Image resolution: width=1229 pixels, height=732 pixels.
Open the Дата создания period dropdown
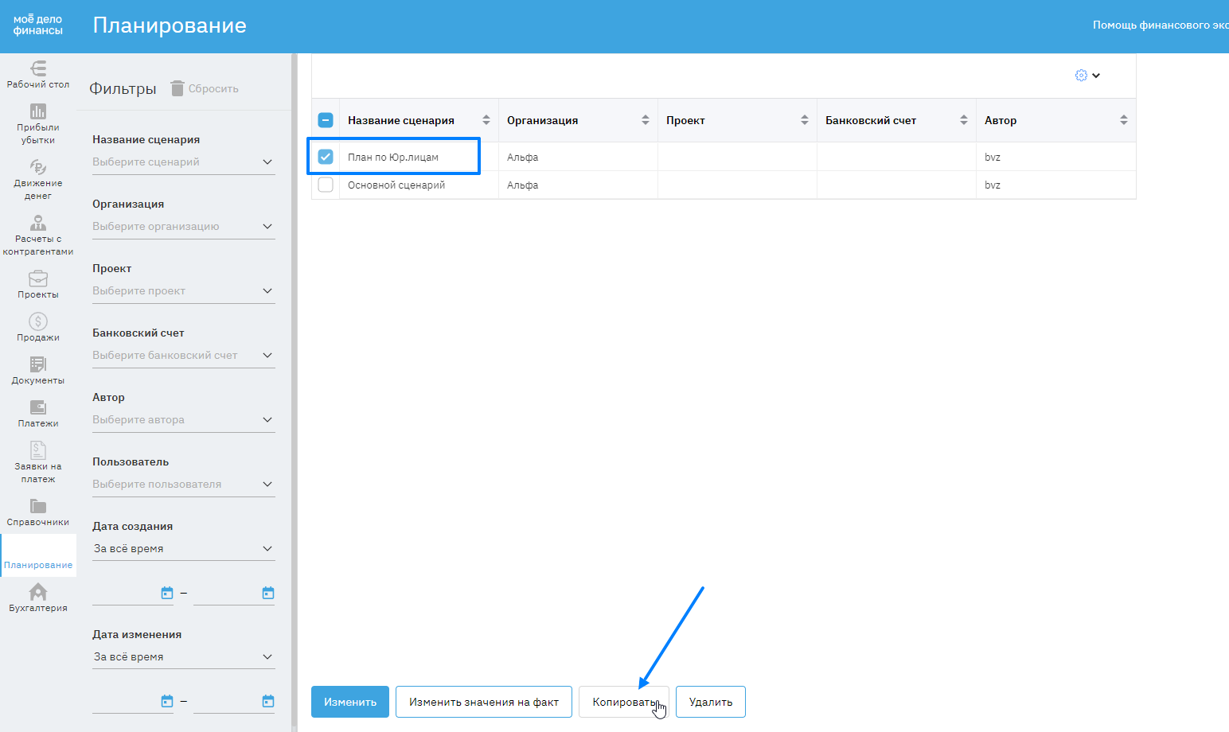point(184,549)
